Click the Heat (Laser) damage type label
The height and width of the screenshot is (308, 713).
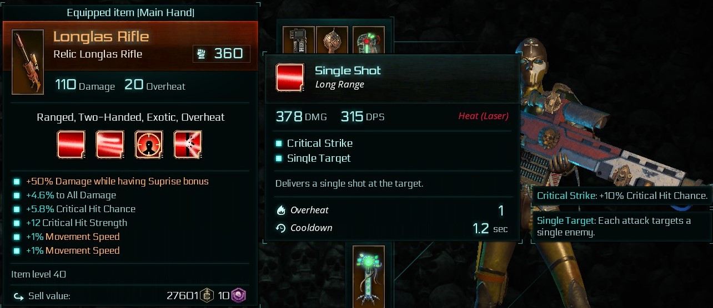(483, 116)
